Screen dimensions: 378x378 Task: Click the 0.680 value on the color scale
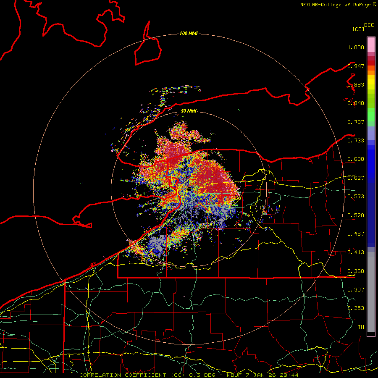tap(356, 159)
